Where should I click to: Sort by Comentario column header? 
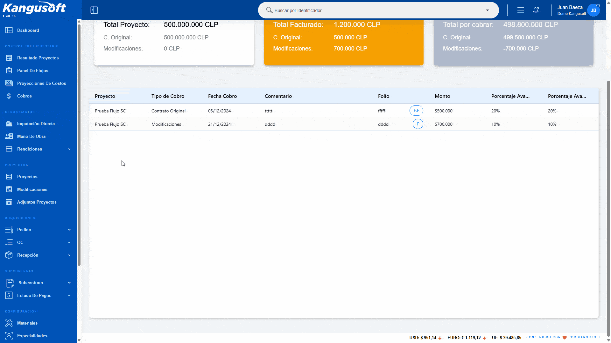pos(278,96)
